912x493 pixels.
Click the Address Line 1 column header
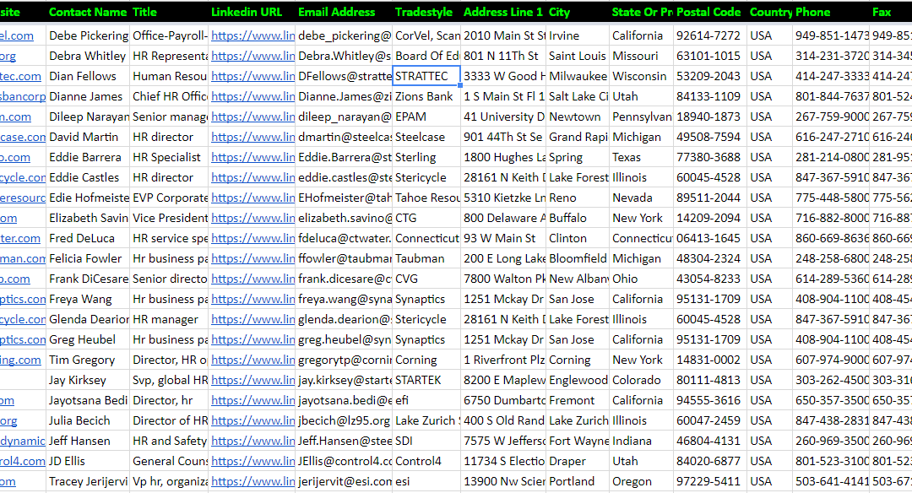(x=503, y=12)
